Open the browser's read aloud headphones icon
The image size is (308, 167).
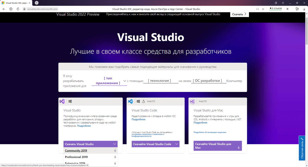pyautogui.click(x=257, y=9)
